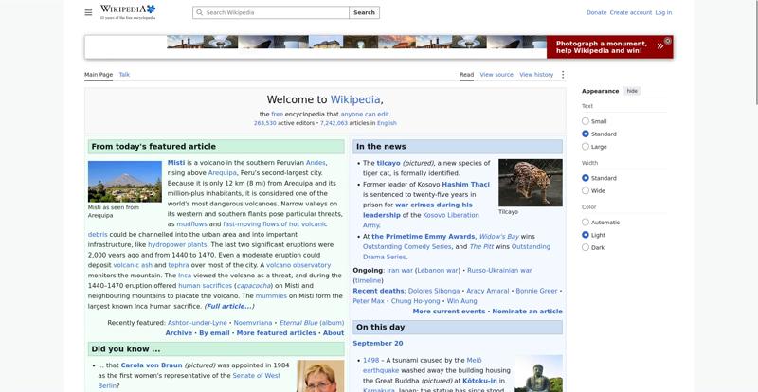
Task: Click More current events
Action: (448, 312)
